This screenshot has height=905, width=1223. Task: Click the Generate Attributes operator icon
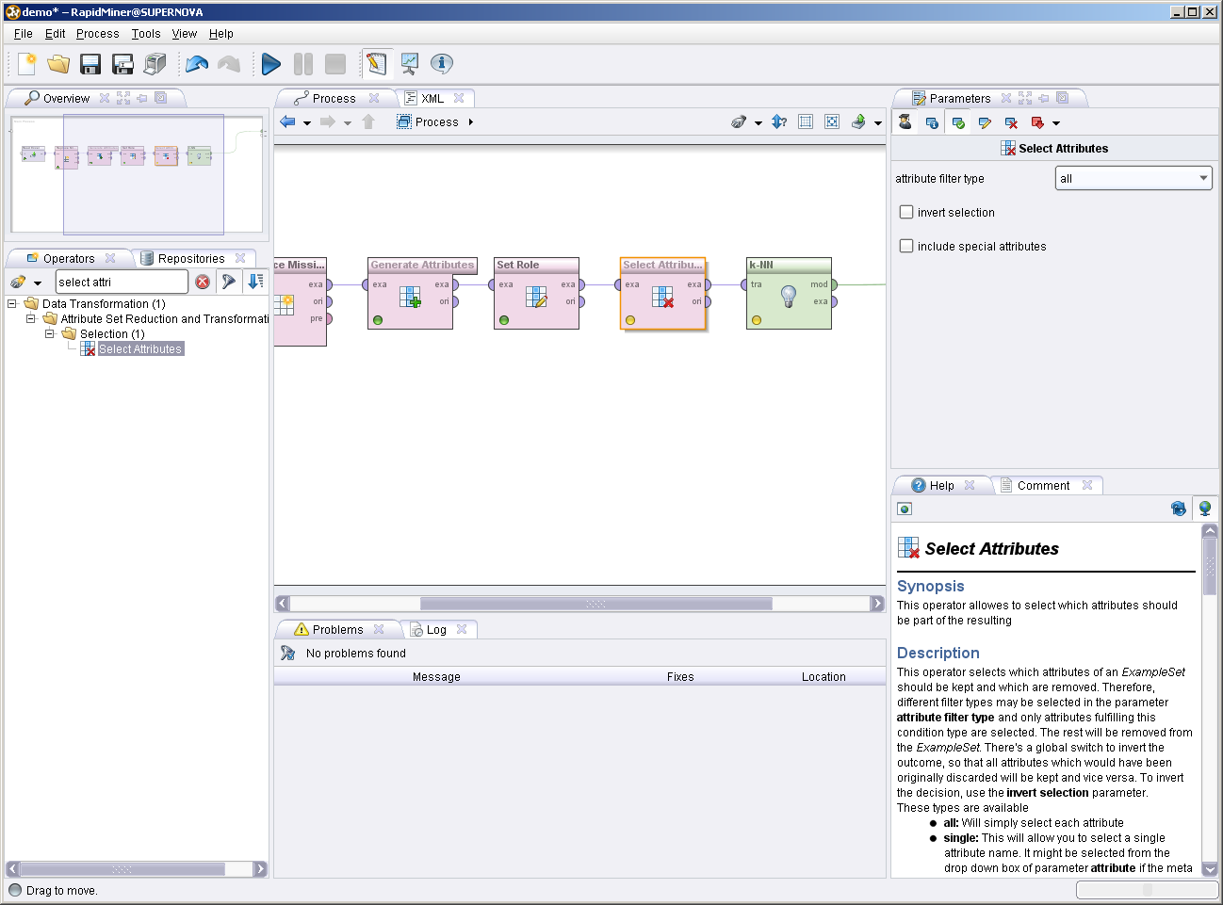point(410,298)
